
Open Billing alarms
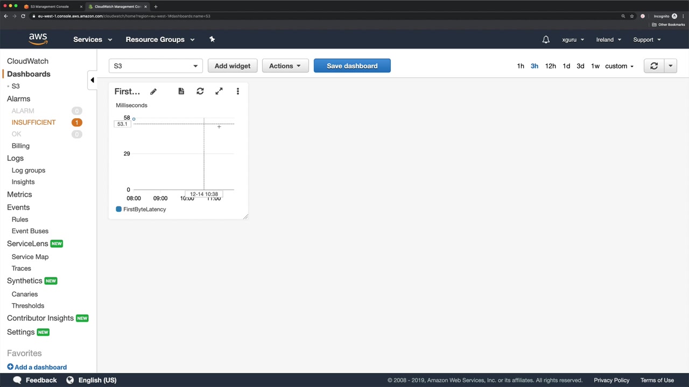(x=20, y=146)
